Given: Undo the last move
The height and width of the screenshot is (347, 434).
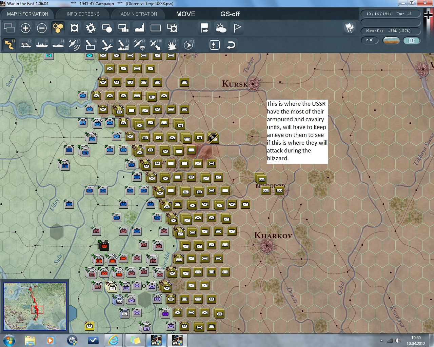Looking at the screenshot, I should pyautogui.click(x=231, y=45).
